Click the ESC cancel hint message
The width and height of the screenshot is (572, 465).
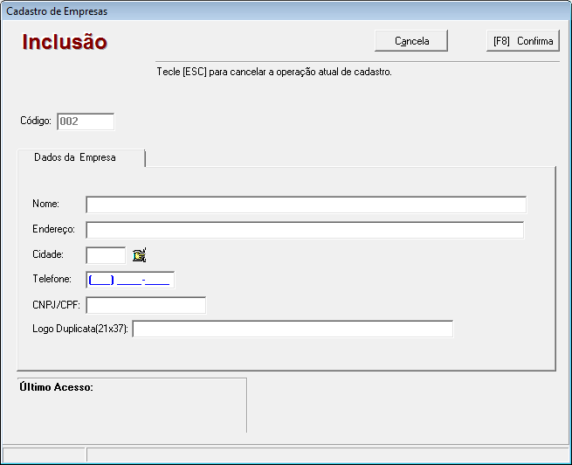click(273, 72)
